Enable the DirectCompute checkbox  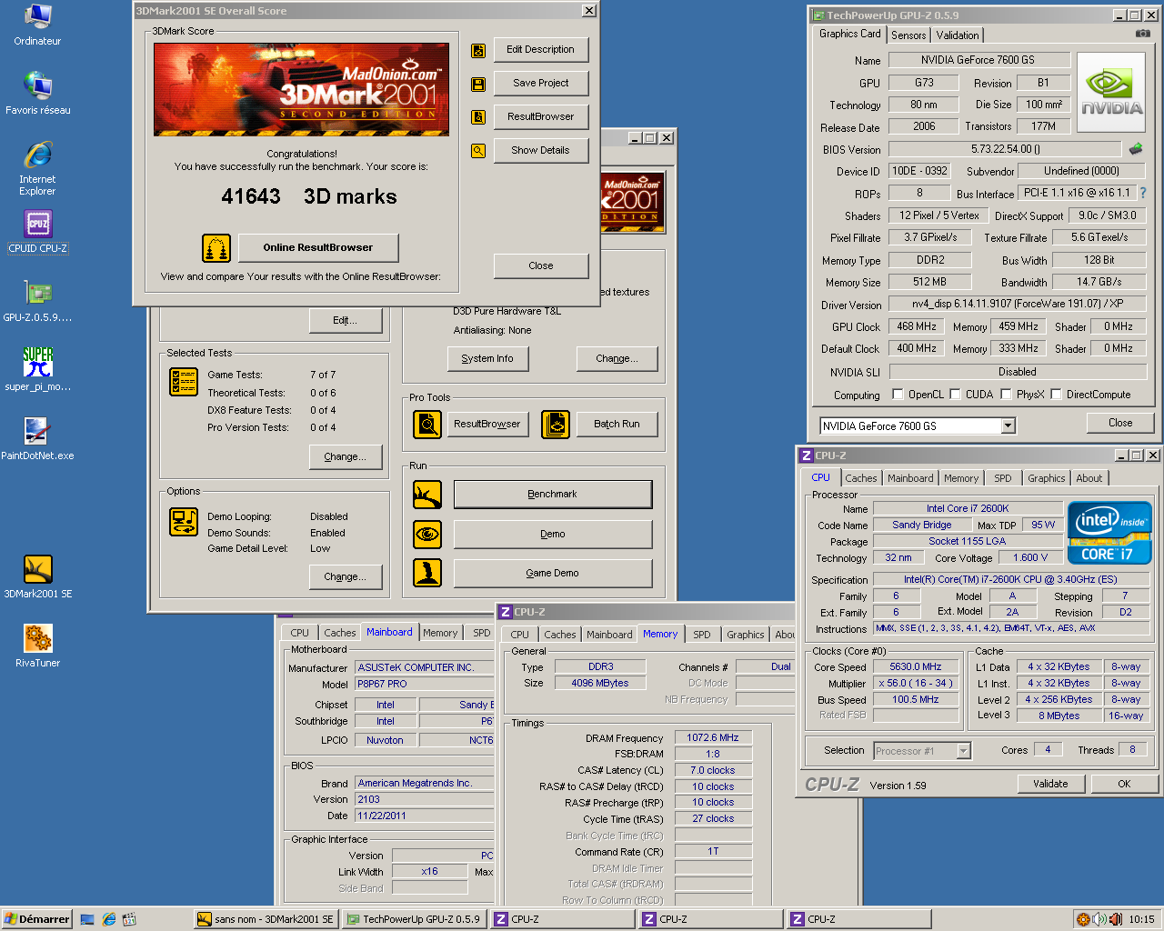1056,395
